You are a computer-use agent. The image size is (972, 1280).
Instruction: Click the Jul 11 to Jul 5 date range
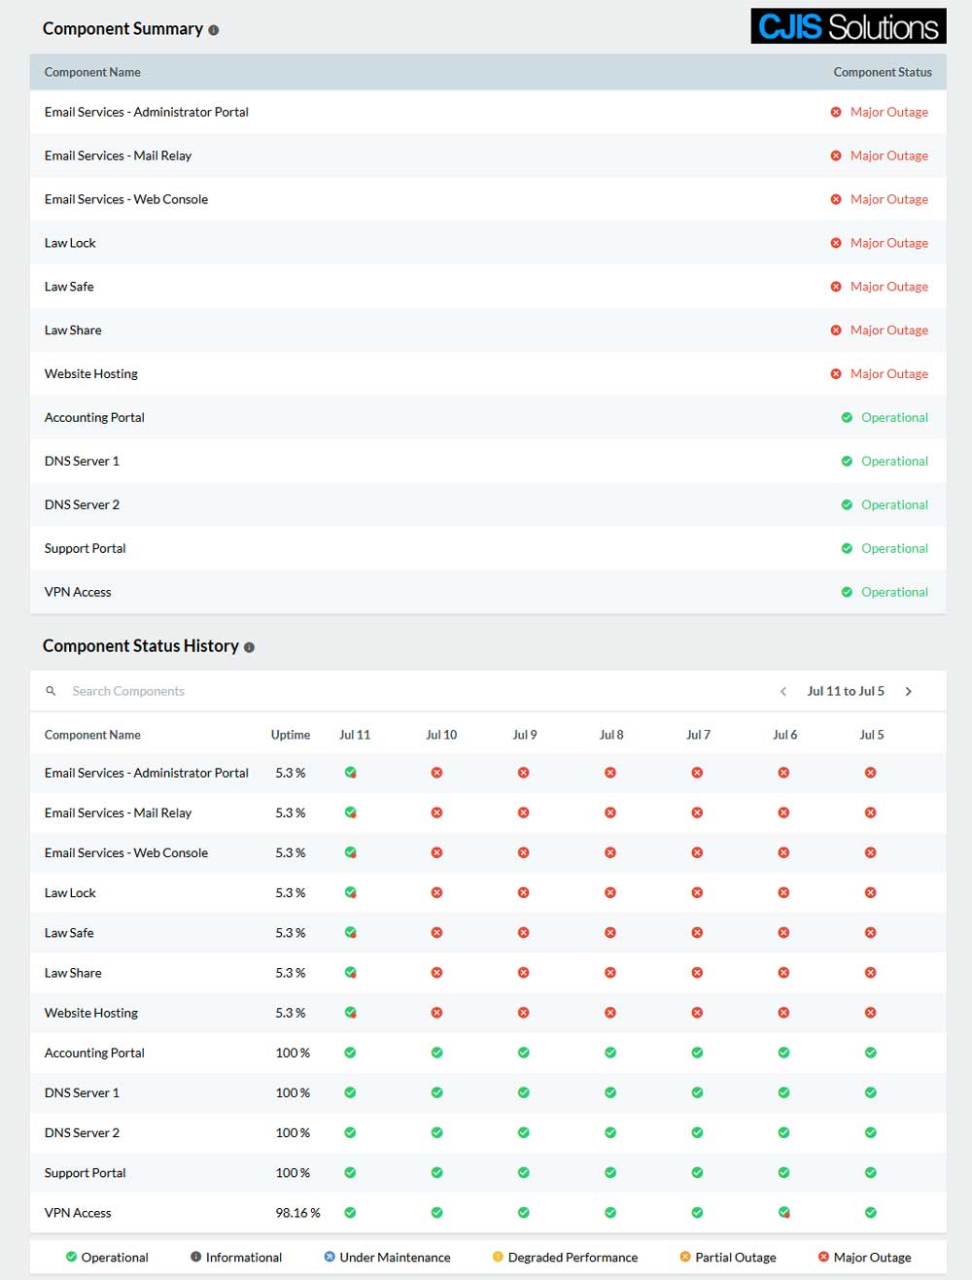(846, 691)
